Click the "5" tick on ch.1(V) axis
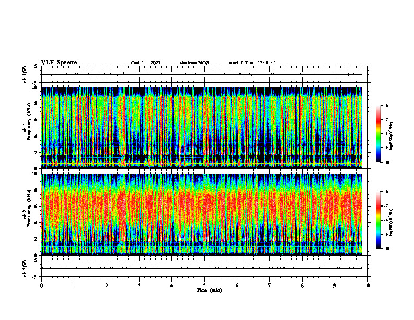The width and height of the screenshot is (414, 320). click(36, 67)
